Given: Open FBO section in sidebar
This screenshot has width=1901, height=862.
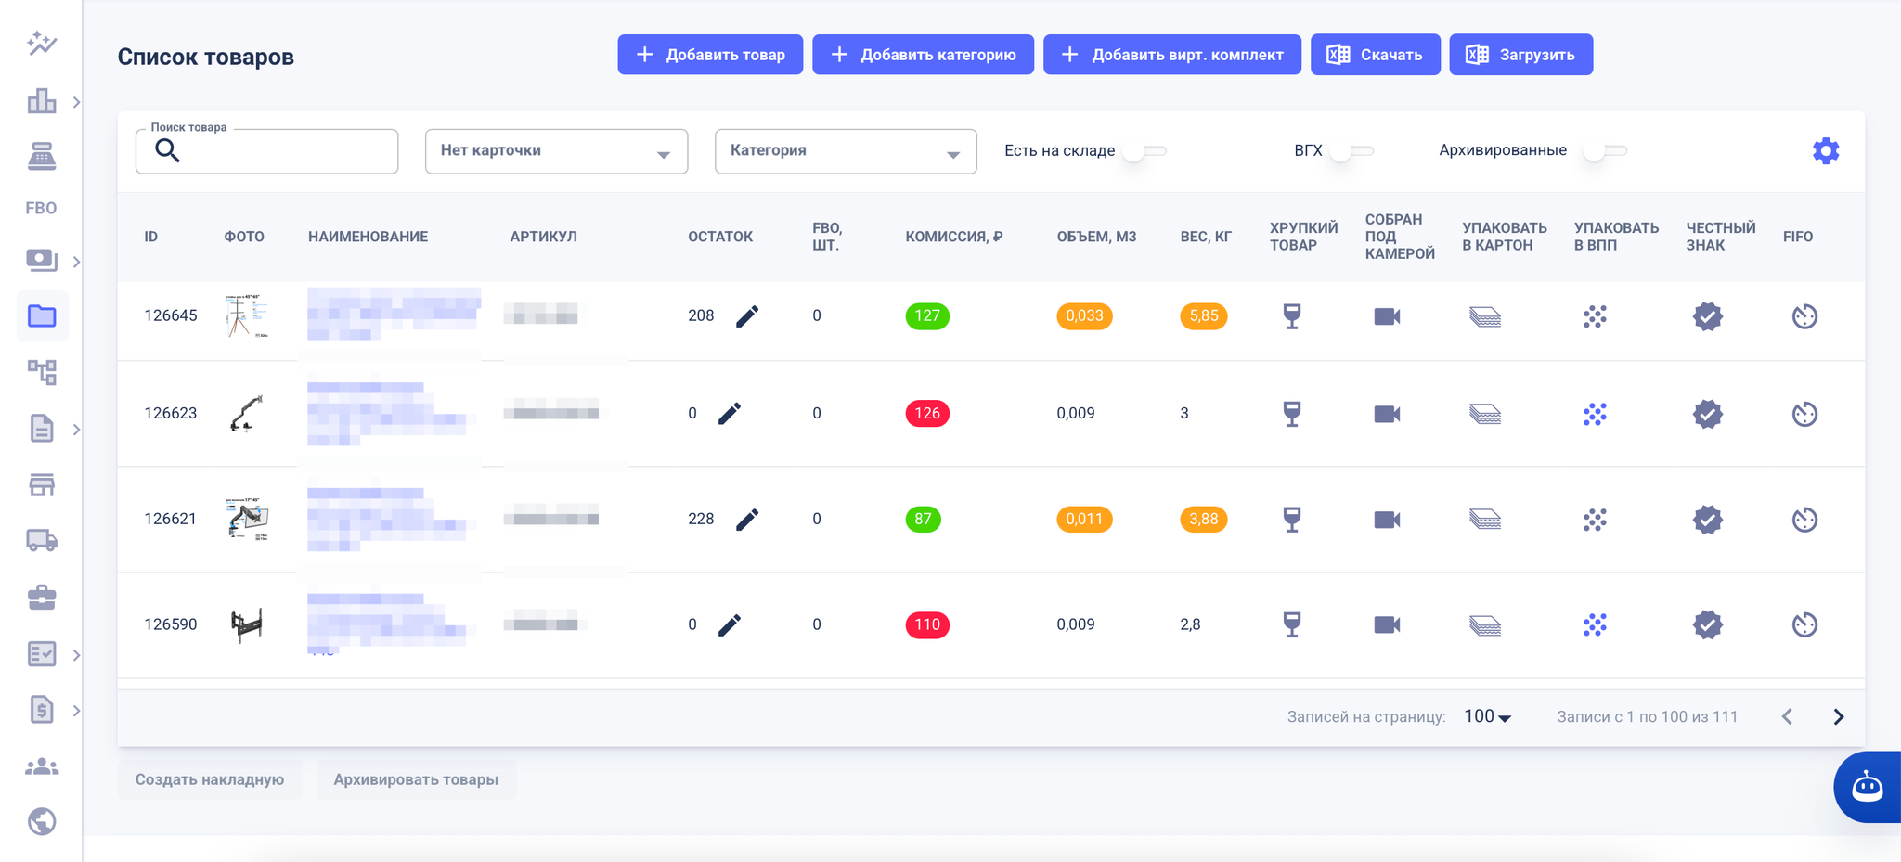Looking at the screenshot, I should tap(41, 208).
